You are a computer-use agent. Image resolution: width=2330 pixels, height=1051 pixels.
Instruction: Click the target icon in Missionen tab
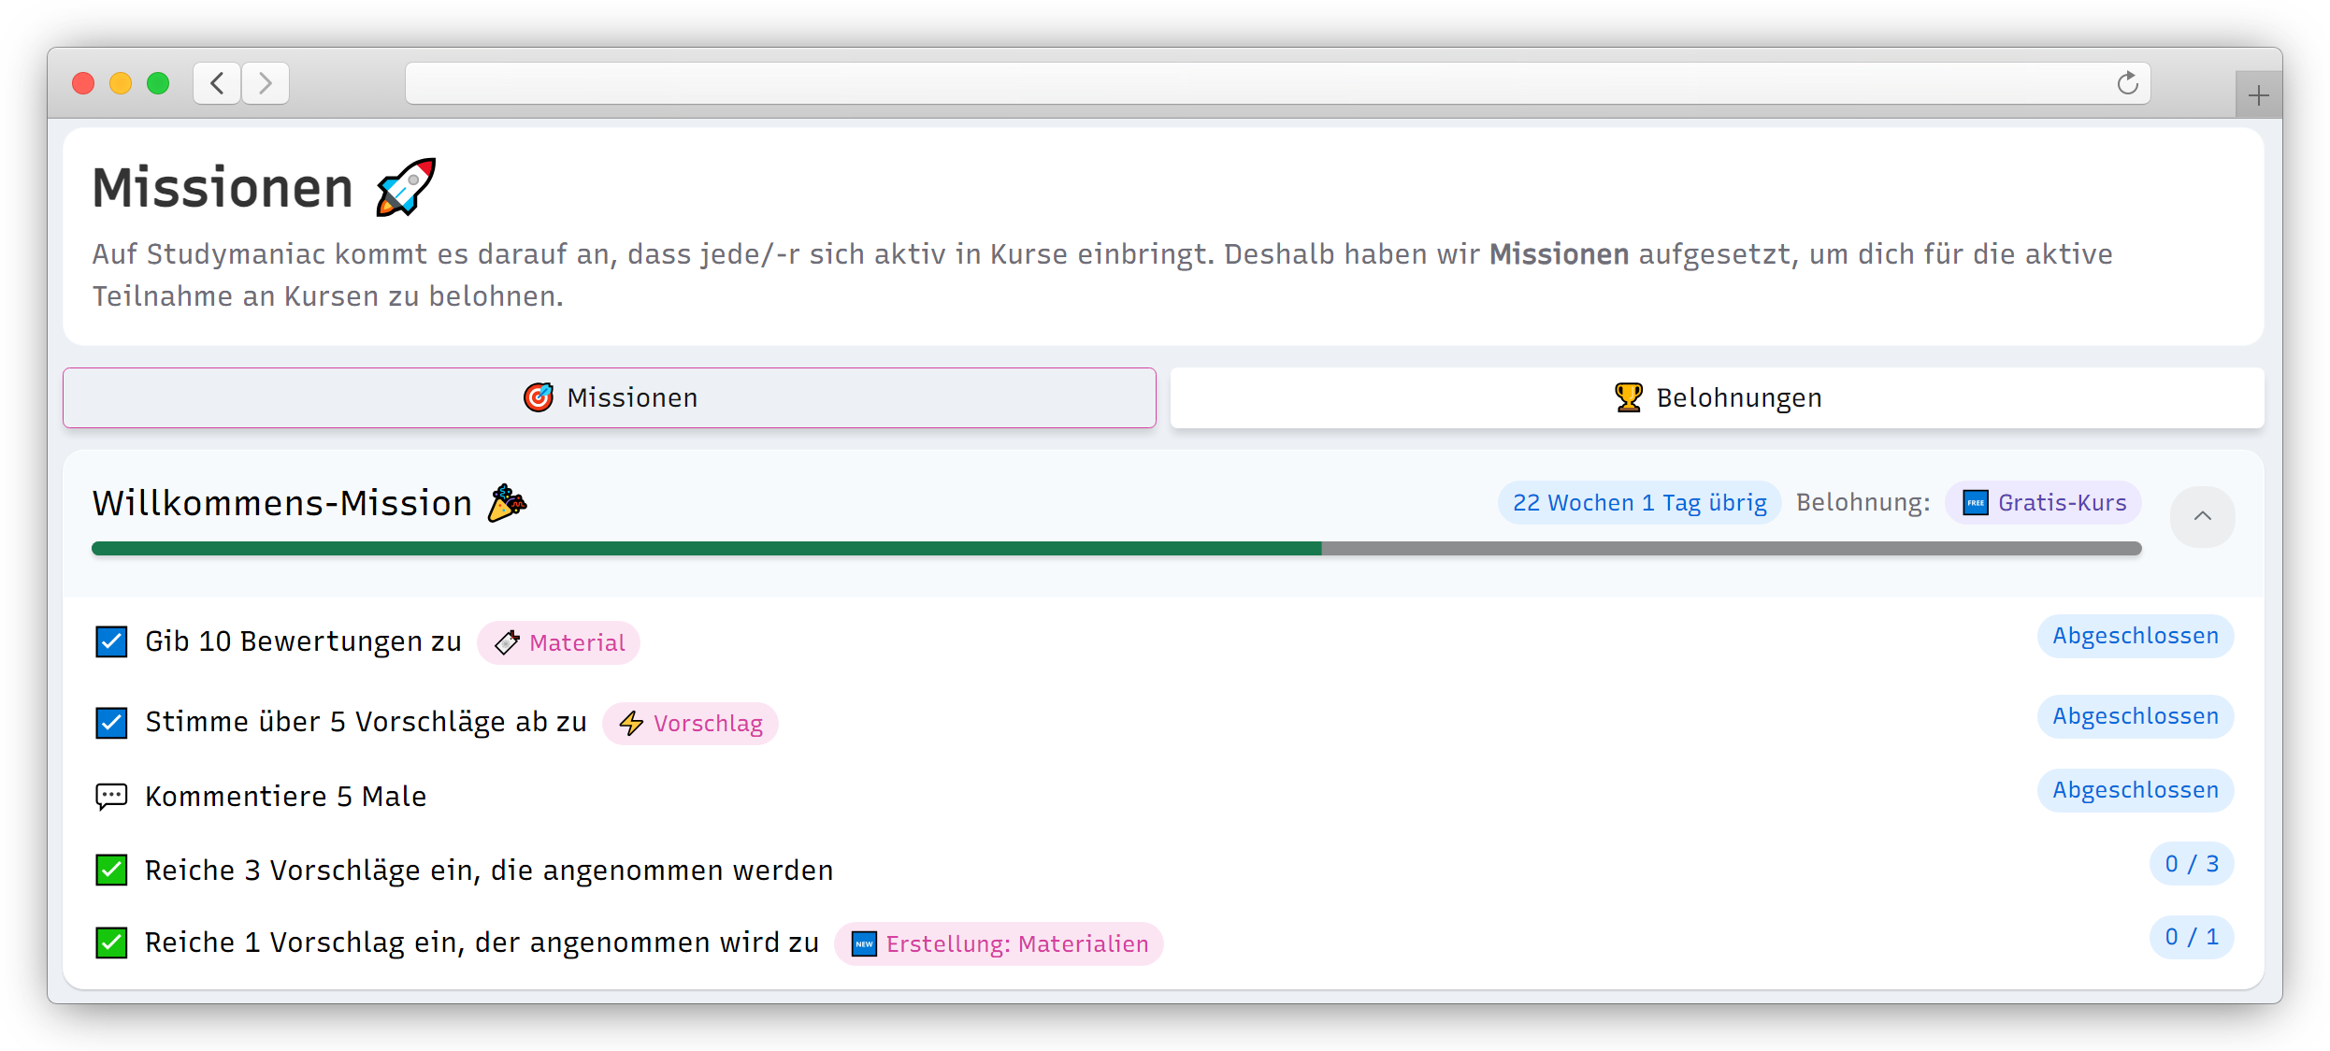point(538,397)
